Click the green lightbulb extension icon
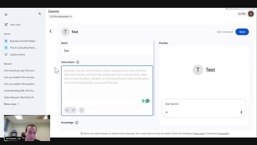Screen dimensions: 257x145 point(143,101)
